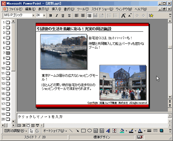Select slide 7 icon in outline
This screenshot has height=141, width=173.
tap(8, 53)
